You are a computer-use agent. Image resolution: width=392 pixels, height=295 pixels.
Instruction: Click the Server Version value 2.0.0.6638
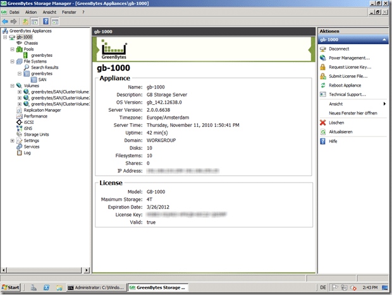coord(158,110)
